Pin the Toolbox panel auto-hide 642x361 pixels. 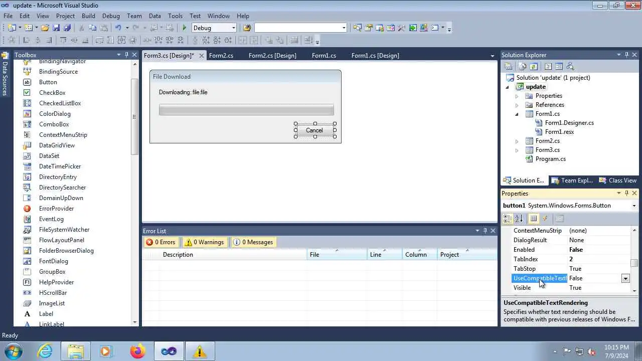[126, 55]
